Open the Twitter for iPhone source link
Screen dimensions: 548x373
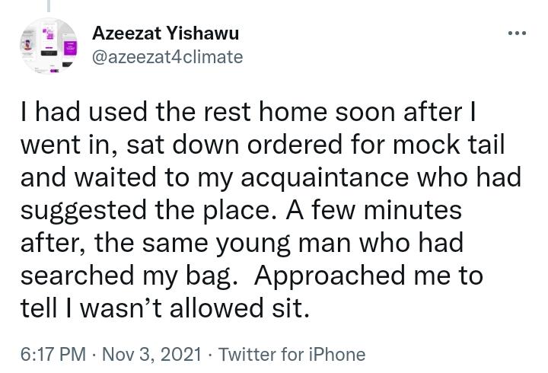point(292,354)
